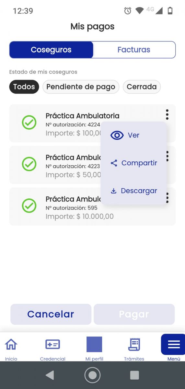The width and height of the screenshot is (185, 389).
Task: Select the Coseguros tab
Action: [51, 50]
